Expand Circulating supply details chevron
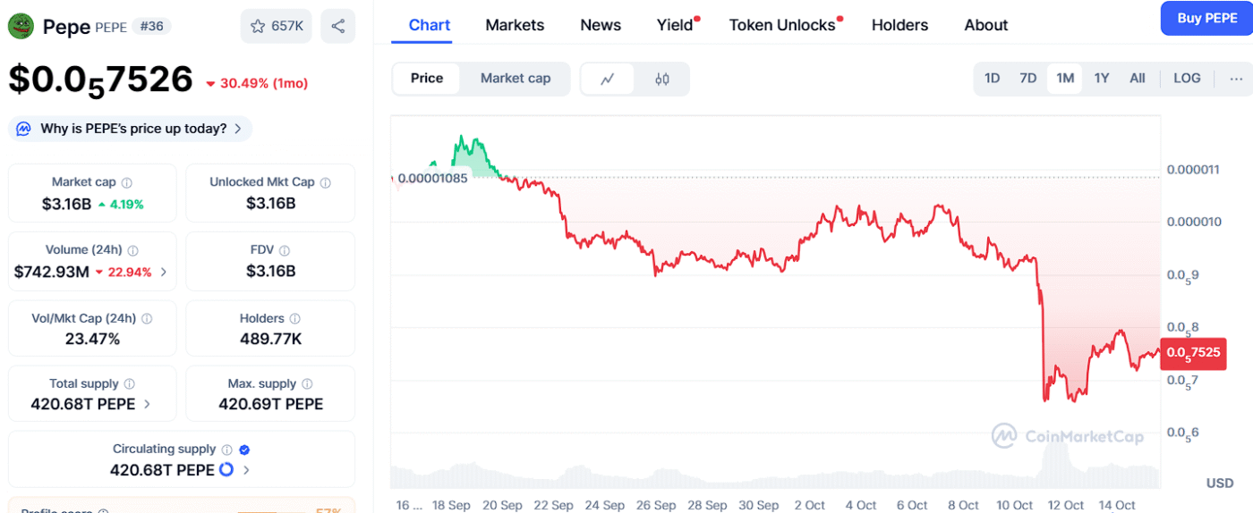Screen dimensions: 1253x513 [x=246, y=470]
